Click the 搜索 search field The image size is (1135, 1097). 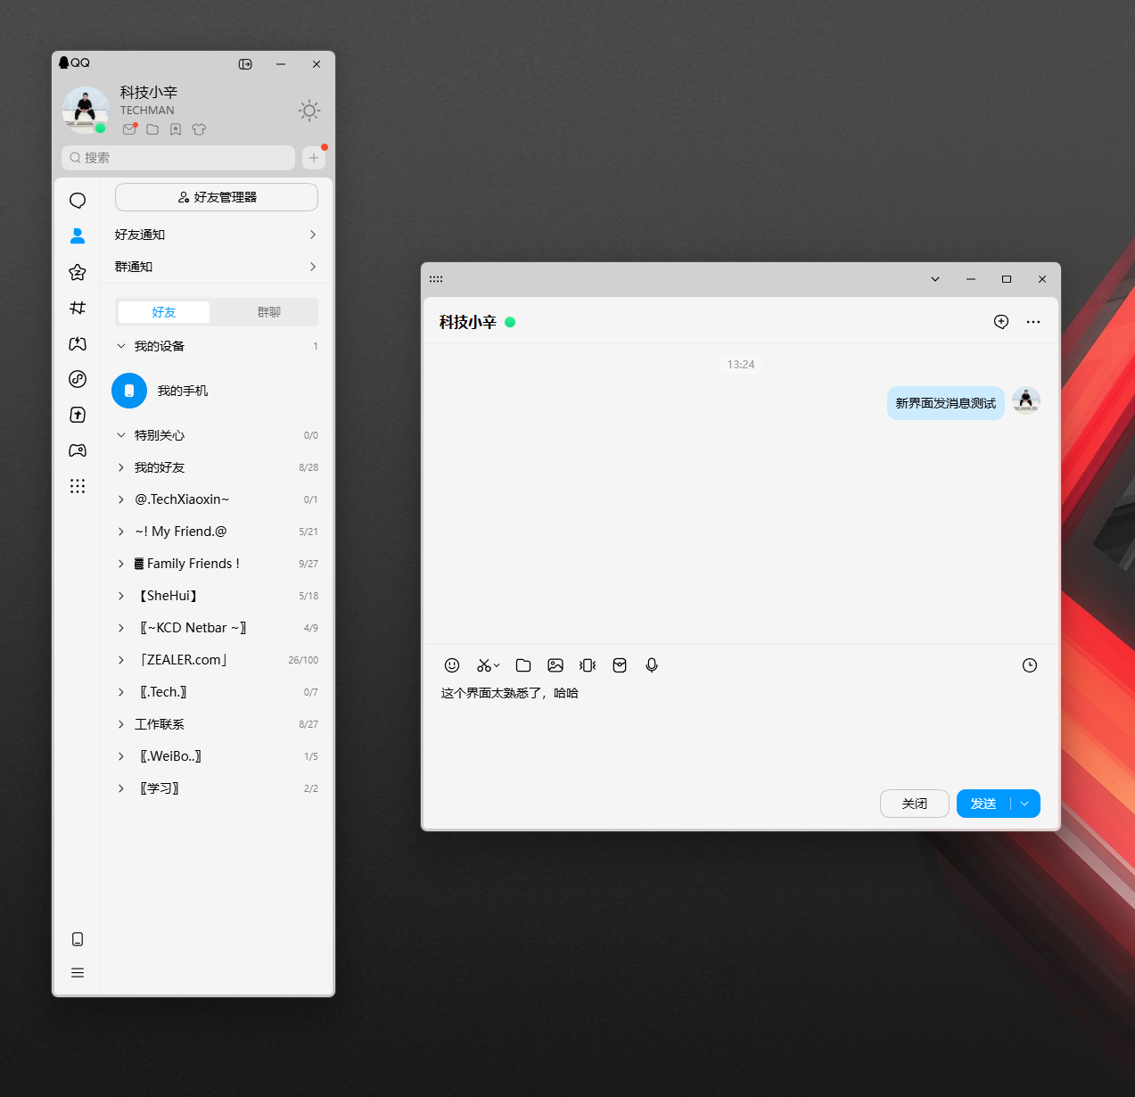pyautogui.click(x=178, y=158)
